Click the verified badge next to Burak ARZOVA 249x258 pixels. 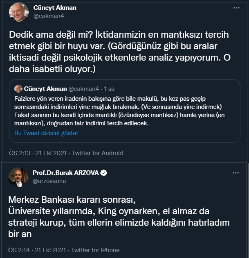tap(104, 173)
